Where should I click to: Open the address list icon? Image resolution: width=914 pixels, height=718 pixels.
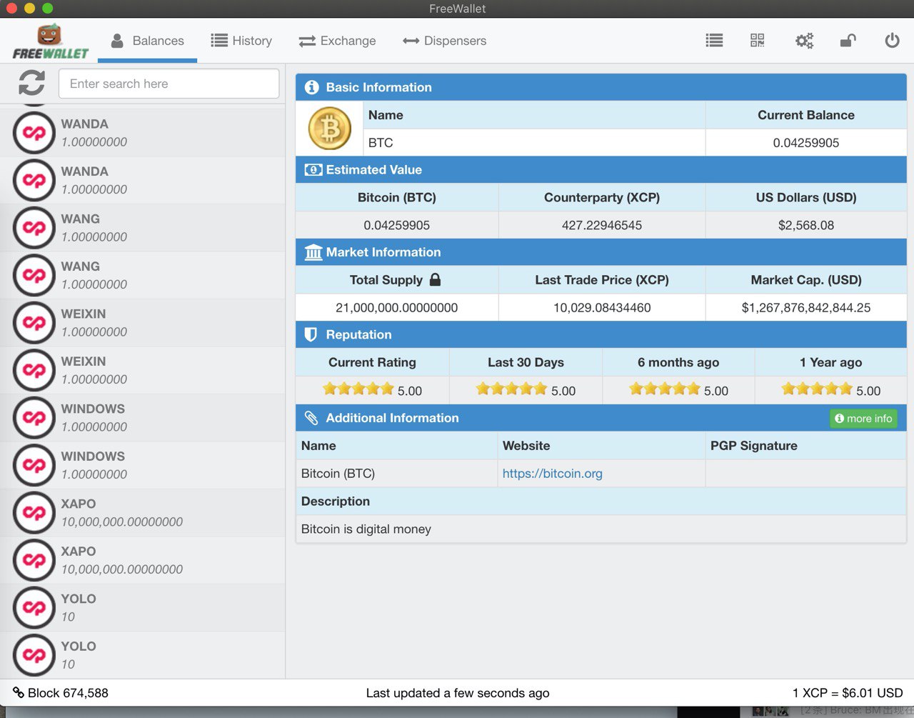click(714, 41)
